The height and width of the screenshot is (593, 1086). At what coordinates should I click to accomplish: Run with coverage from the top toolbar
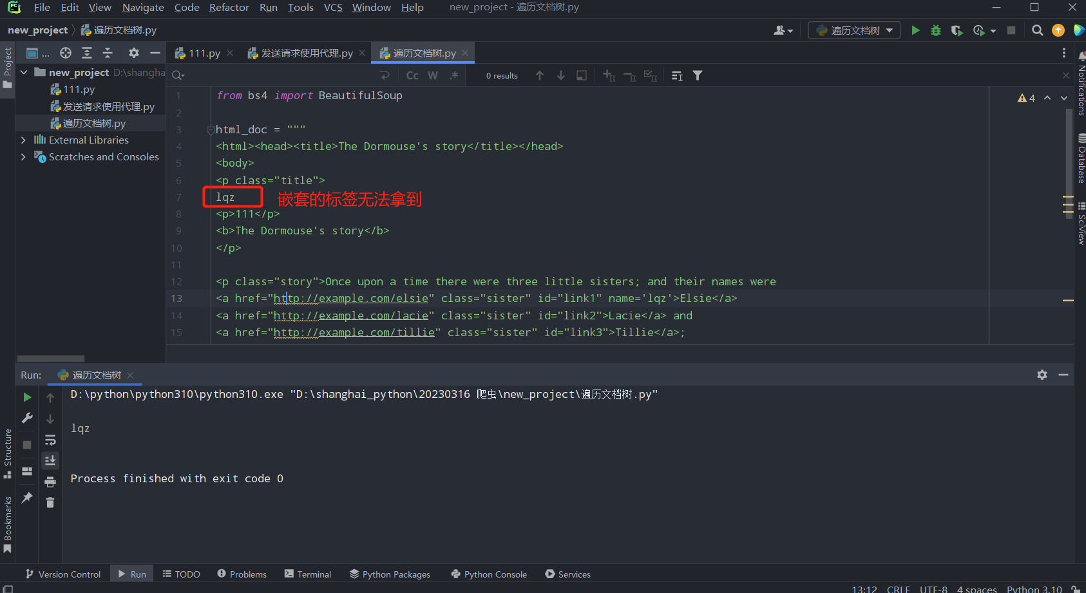957,30
